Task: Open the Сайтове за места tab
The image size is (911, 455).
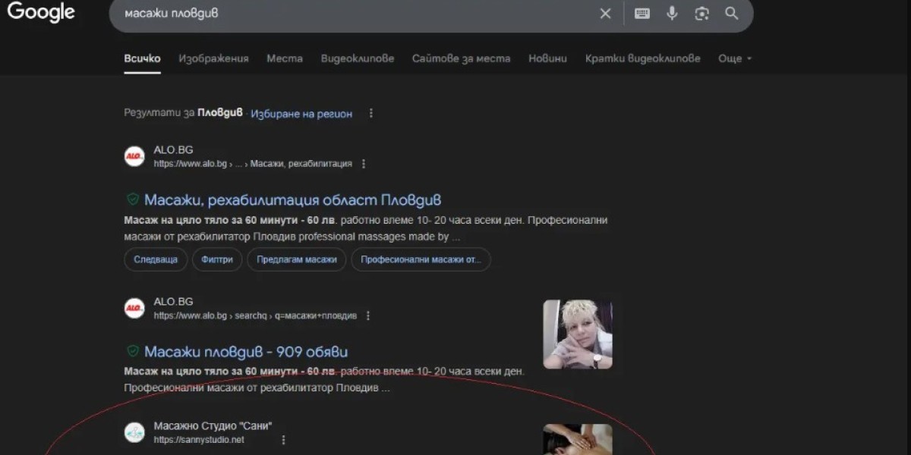Action: click(x=462, y=58)
